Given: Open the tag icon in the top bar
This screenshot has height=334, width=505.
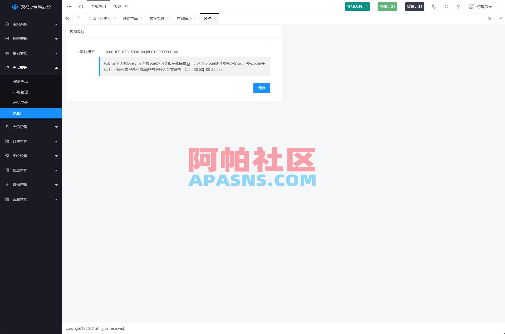Looking at the screenshot, I should [434, 7].
